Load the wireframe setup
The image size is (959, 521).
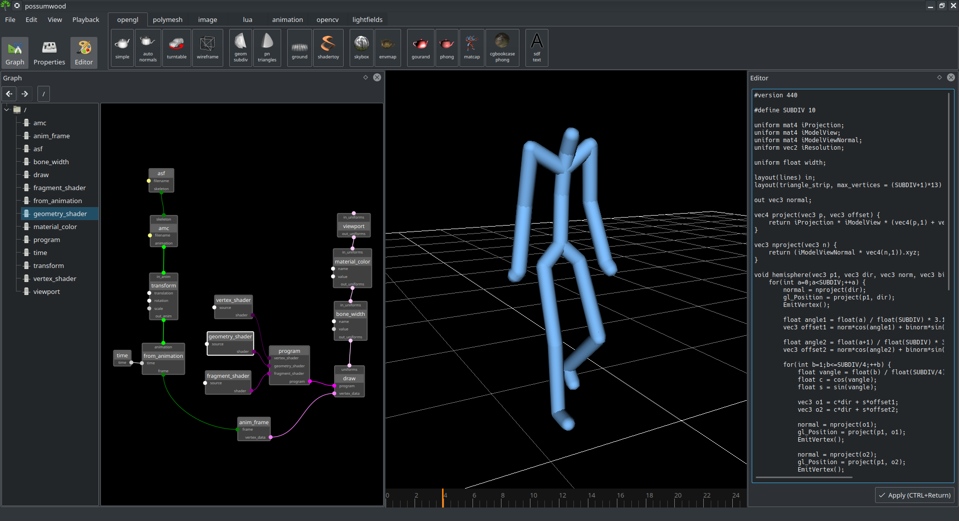(x=208, y=48)
